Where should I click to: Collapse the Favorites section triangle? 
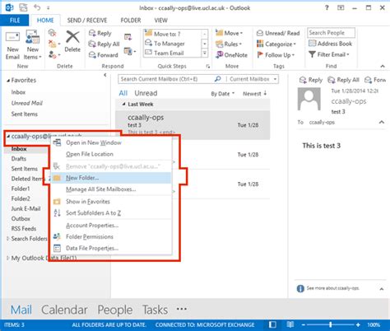click(8, 81)
